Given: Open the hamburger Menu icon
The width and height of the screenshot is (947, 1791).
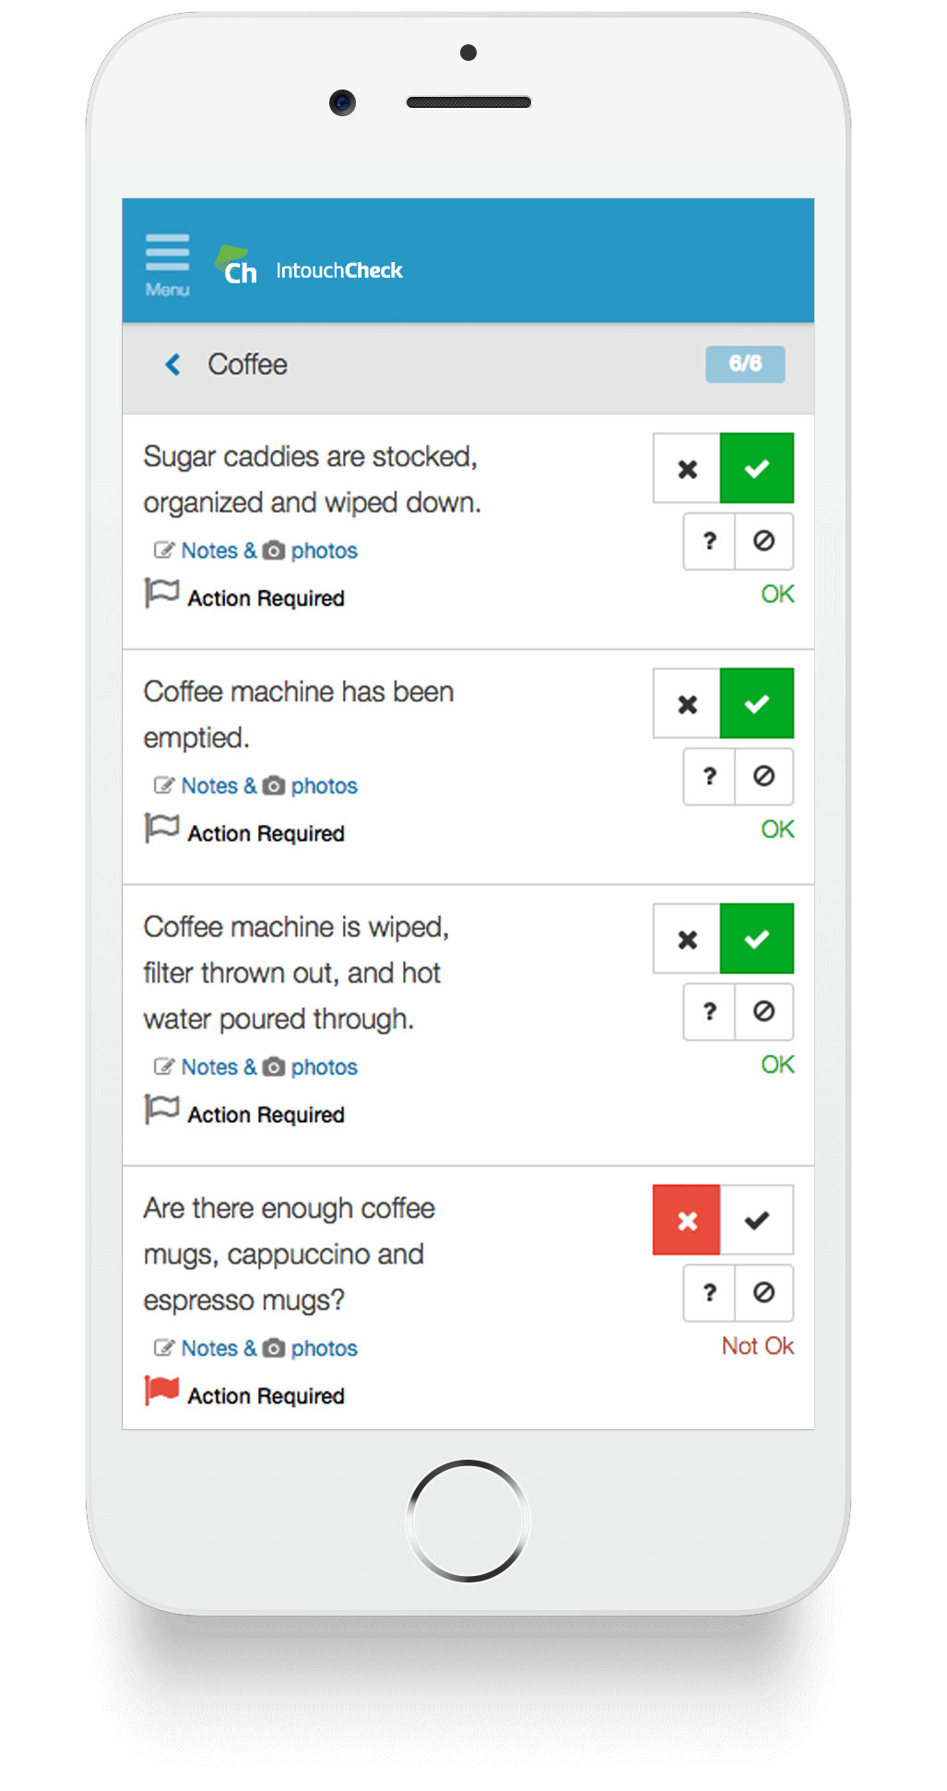Looking at the screenshot, I should 167,265.
